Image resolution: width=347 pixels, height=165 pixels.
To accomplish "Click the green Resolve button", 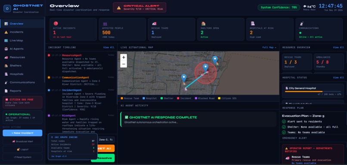I will coord(106,158).
